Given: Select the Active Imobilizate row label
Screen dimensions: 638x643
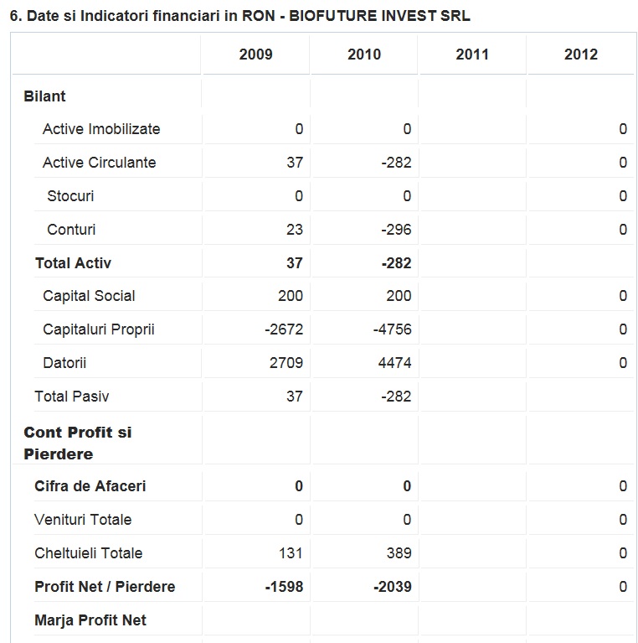Looking at the screenshot, I should coord(101,129).
